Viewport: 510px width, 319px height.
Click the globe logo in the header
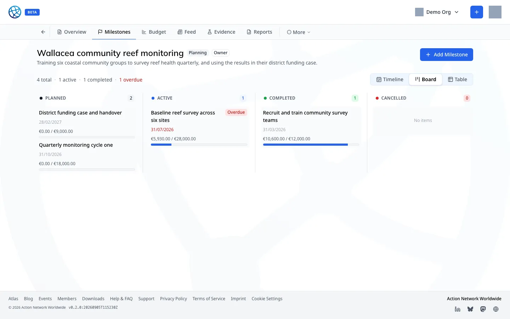click(x=15, y=12)
